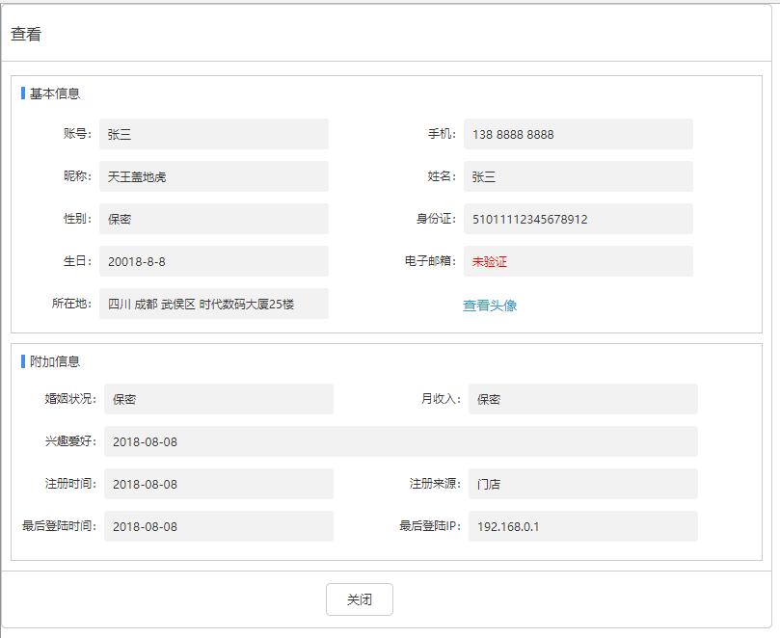The height and width of the screenshot is (638, 780).
Task: Click the 月收入 field
Action: pyautogui.click(x=582, y=399)
